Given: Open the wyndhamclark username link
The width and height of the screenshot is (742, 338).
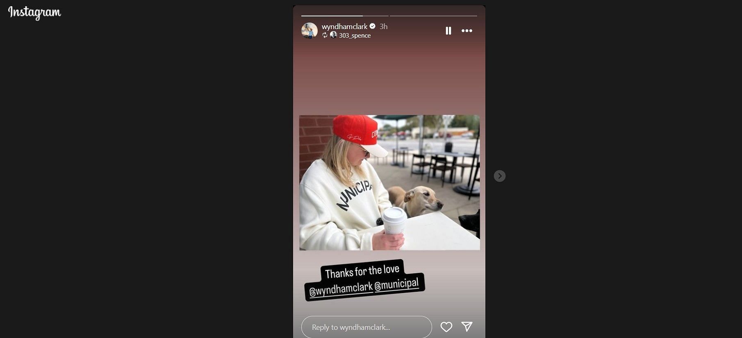Looking at the screenshot, I should click(344, 26).
